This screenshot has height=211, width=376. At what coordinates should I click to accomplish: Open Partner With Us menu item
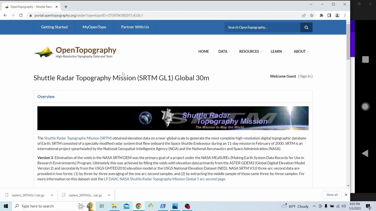[135, 27]
